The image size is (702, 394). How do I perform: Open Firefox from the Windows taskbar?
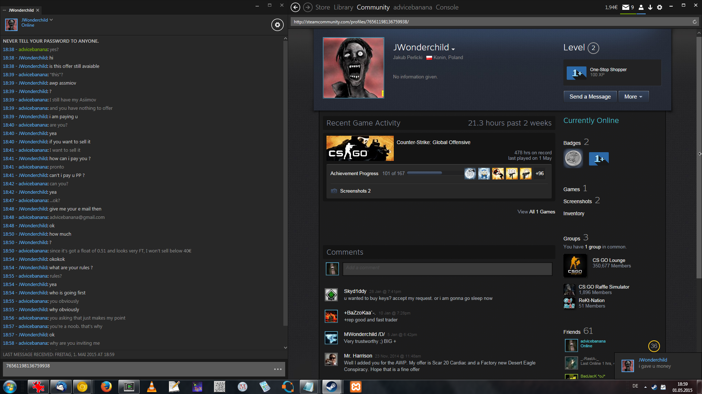(106, 387)
